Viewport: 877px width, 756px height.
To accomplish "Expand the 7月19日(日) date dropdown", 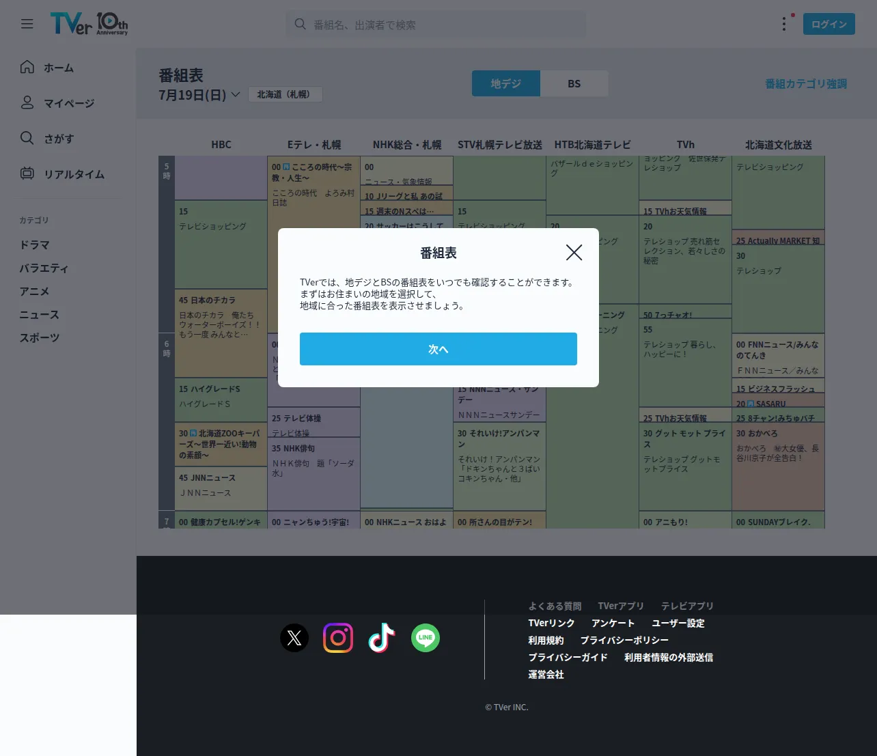I will click(199, 94).
